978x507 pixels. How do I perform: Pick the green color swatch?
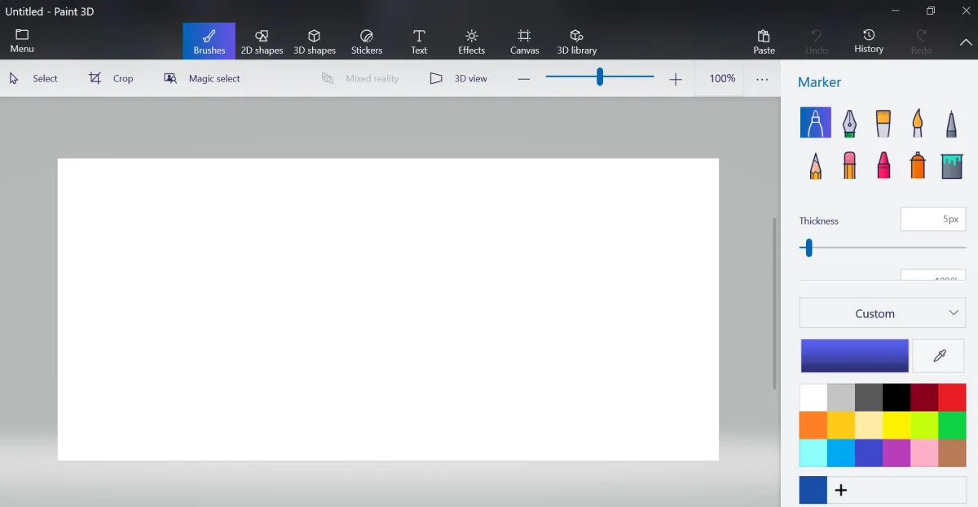coord(952,425)
